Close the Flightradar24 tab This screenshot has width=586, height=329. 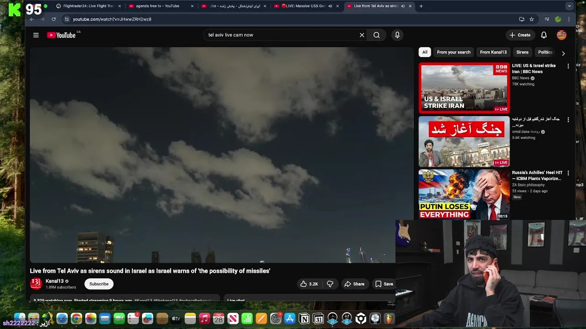pos(119,6)
